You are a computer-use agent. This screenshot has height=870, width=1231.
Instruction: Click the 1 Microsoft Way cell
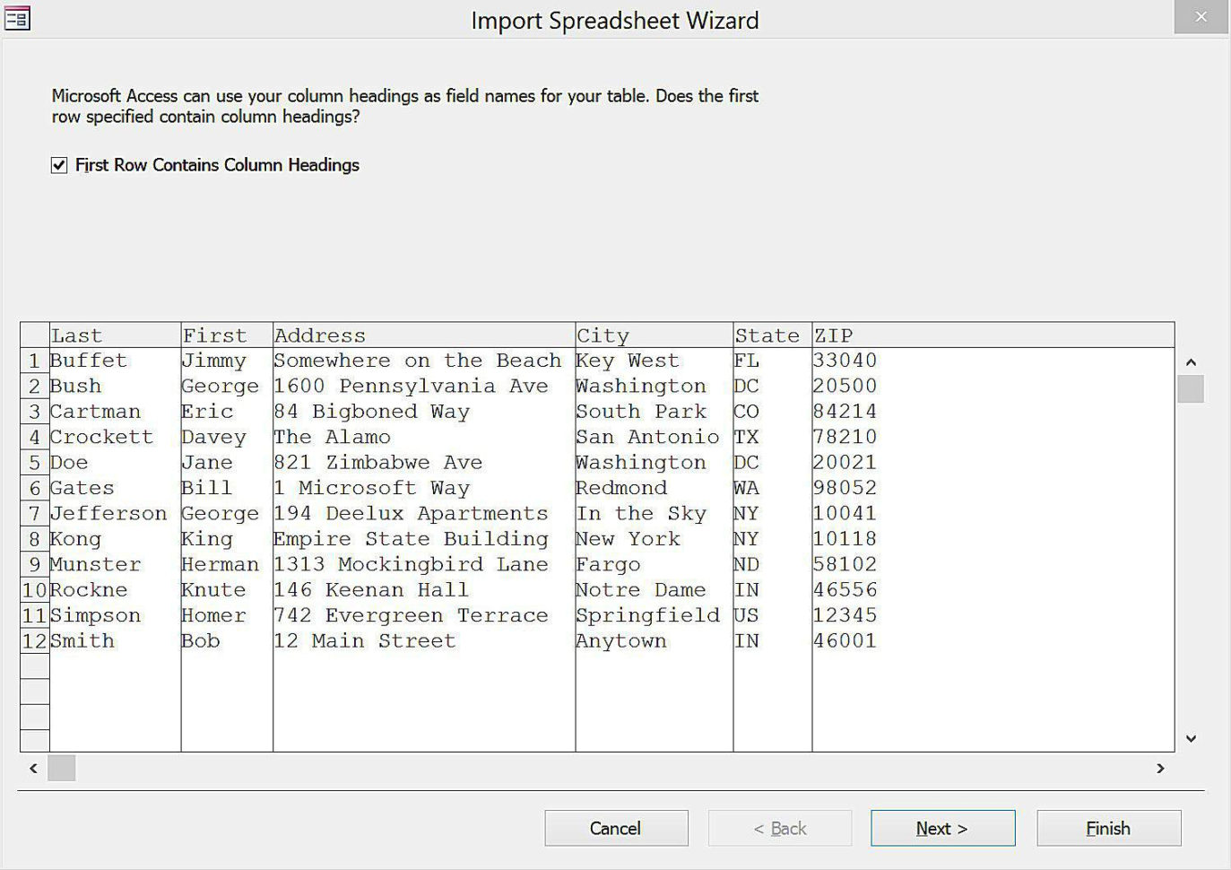(x=424, y=488)
